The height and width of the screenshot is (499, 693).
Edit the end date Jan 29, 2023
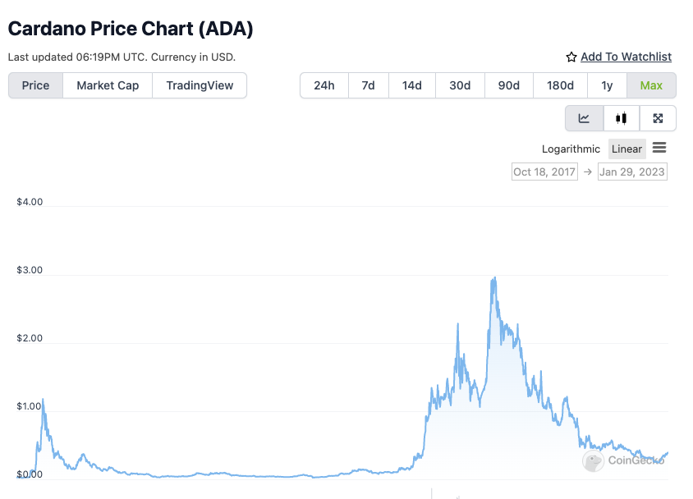pos(632,172)
